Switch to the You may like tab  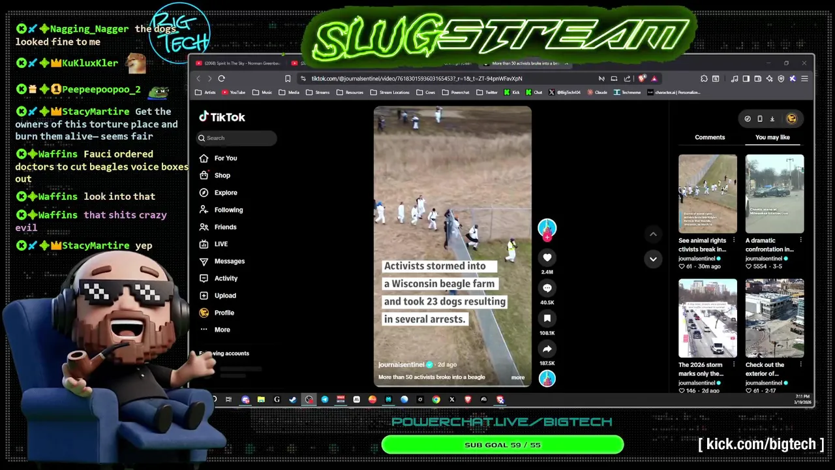pos(772,137)
